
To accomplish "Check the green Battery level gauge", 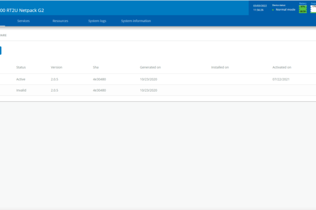I will point(302,9).
